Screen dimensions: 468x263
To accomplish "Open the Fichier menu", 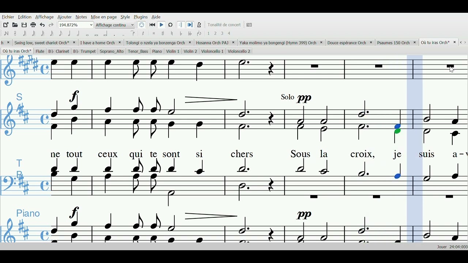I will click(8, 17).
